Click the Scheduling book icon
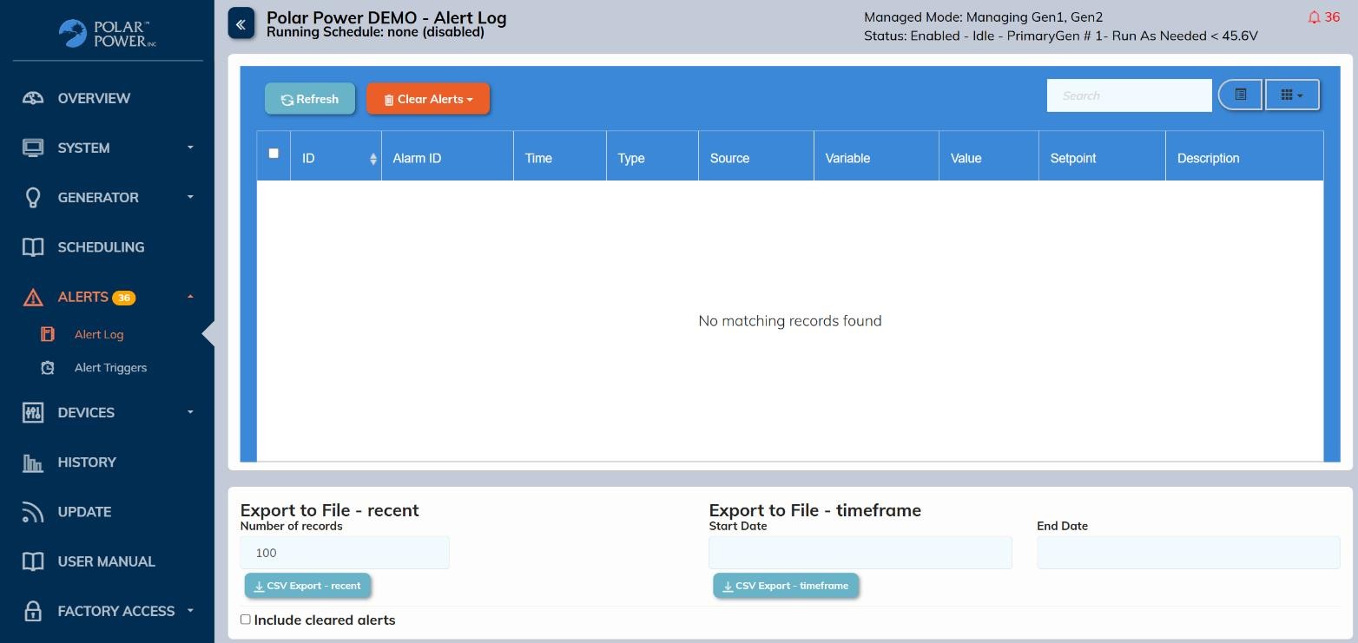This screenshot has width=1358, height=643. pos(33,247)
